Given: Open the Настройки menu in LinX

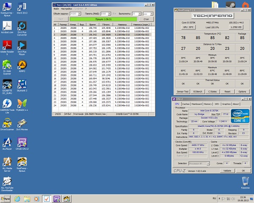Looking at the screenshot, I should 66,8.
